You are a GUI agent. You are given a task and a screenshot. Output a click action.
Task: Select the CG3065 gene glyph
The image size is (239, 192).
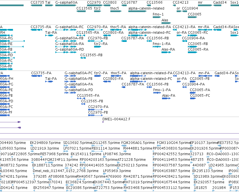click(192, 17)
